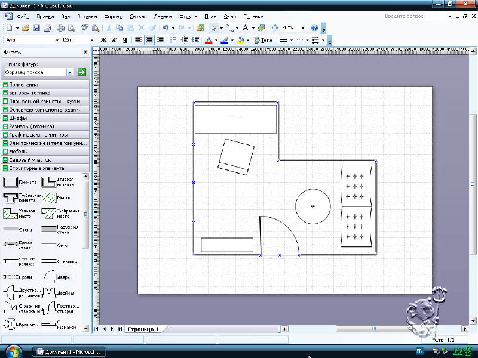This screenshot has height=358, width=478.
Task: Click the Undo arrow icon
Action: point(166,28)
